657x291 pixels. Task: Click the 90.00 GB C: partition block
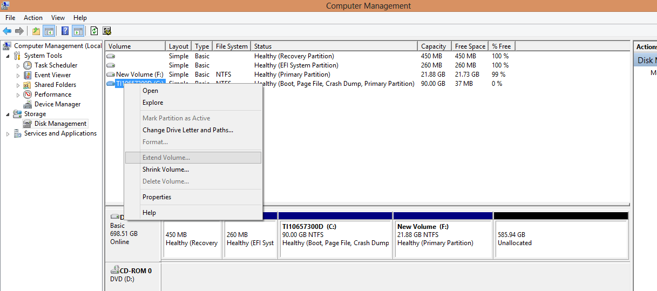click(335, 239)
